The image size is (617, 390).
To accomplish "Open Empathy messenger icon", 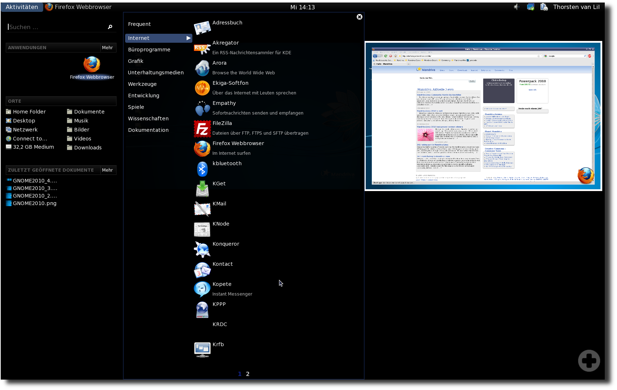I will click(x=202, y=108).
